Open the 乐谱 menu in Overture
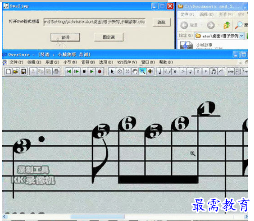This screenshot has height=221, width=254. tap(53, 63)
